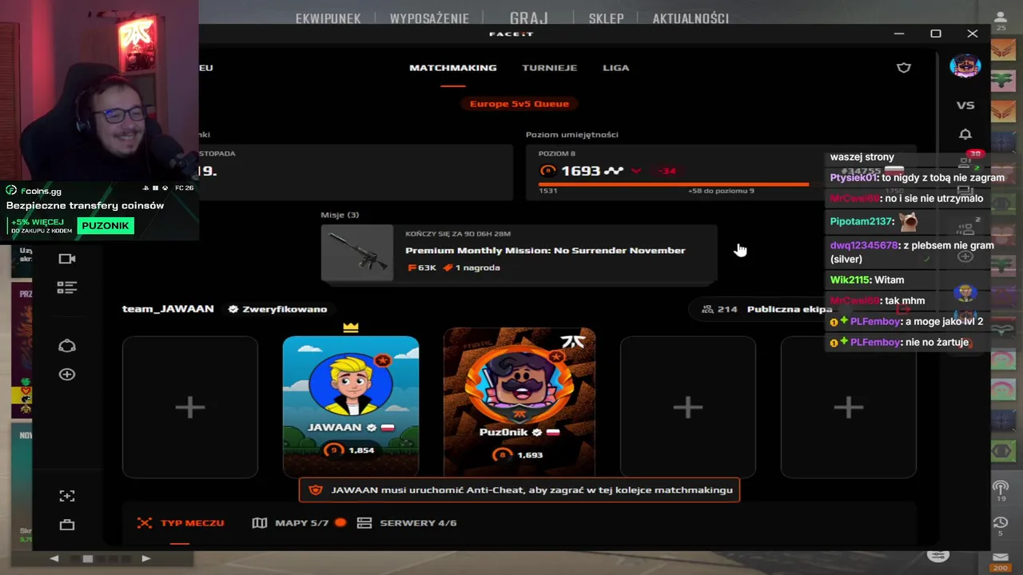Open the list icon in left sidebar
Viewport: 1023px width, 575px height.
pyautogui.click(x=67, y=287)
